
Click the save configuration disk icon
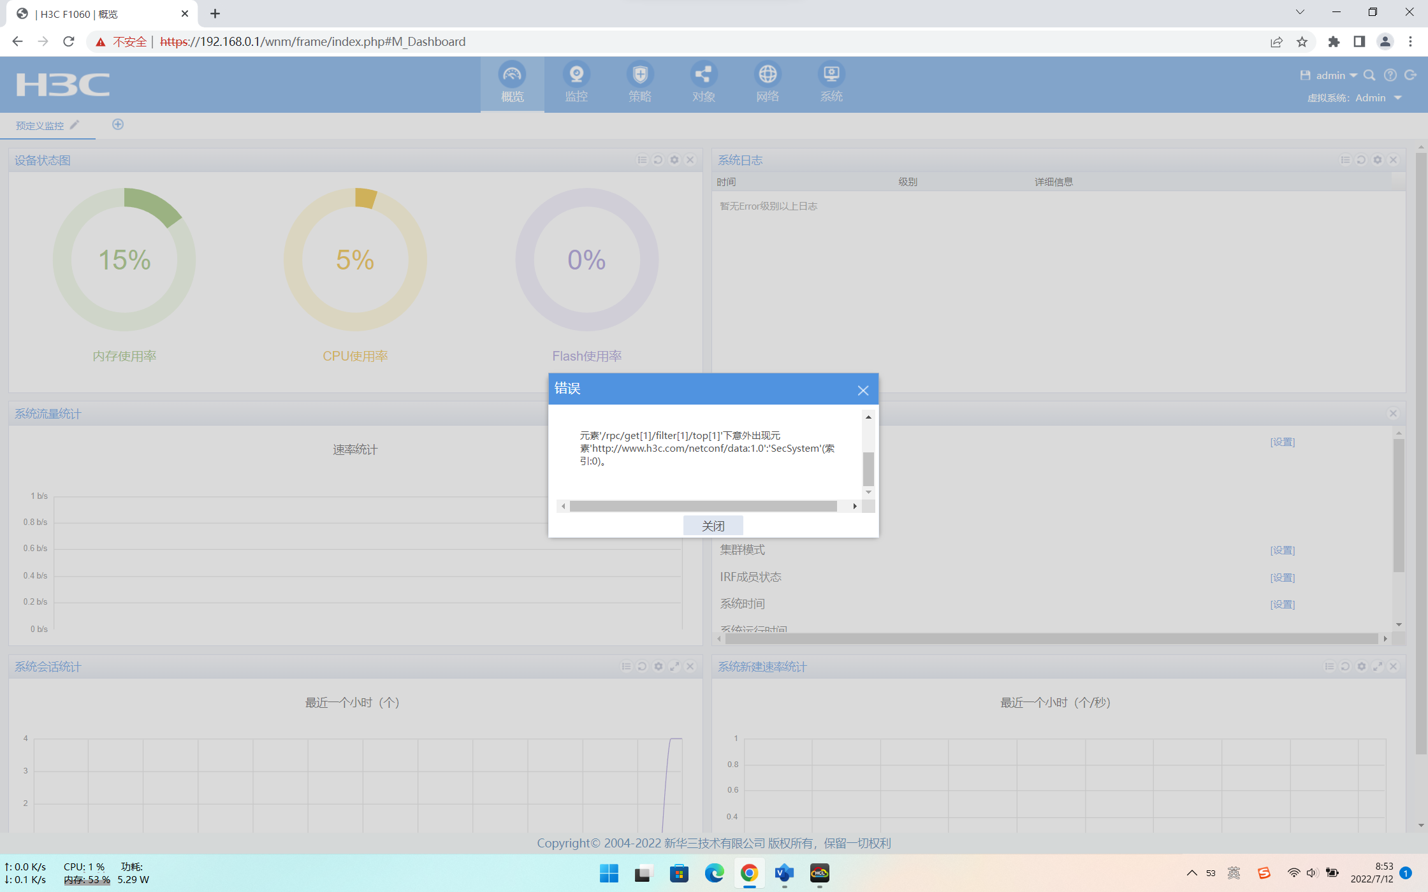tap(1305, 75)
